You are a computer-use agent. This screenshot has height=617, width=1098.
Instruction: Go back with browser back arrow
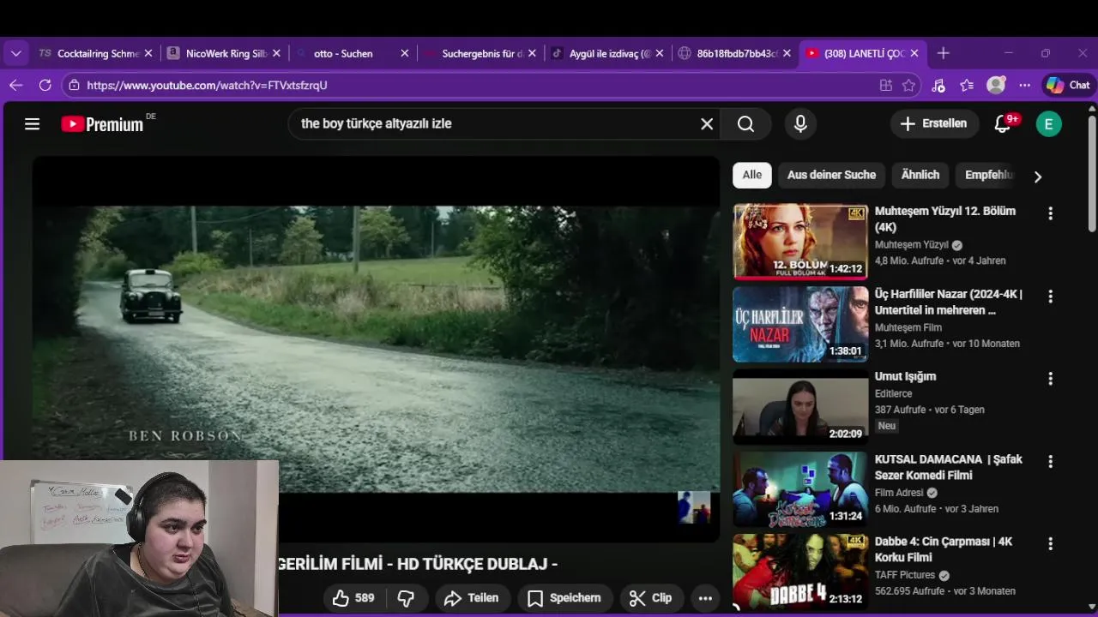[15, 85]
